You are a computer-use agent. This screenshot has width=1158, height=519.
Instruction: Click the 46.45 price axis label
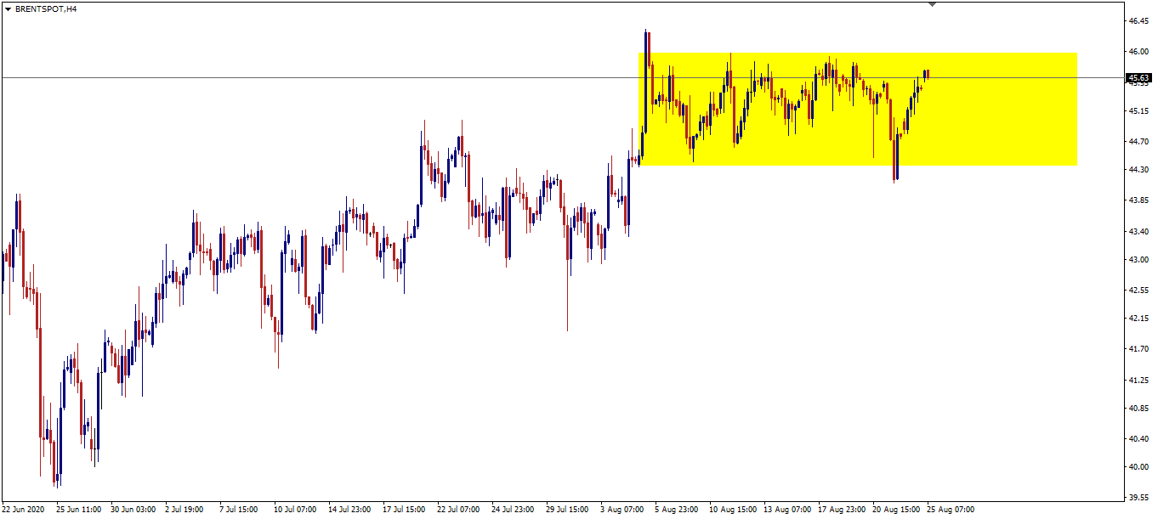1138,20
